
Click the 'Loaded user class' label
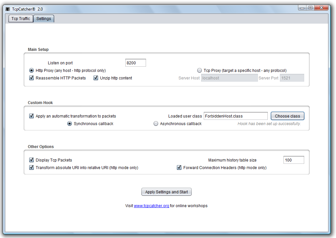tap(185, 116)
